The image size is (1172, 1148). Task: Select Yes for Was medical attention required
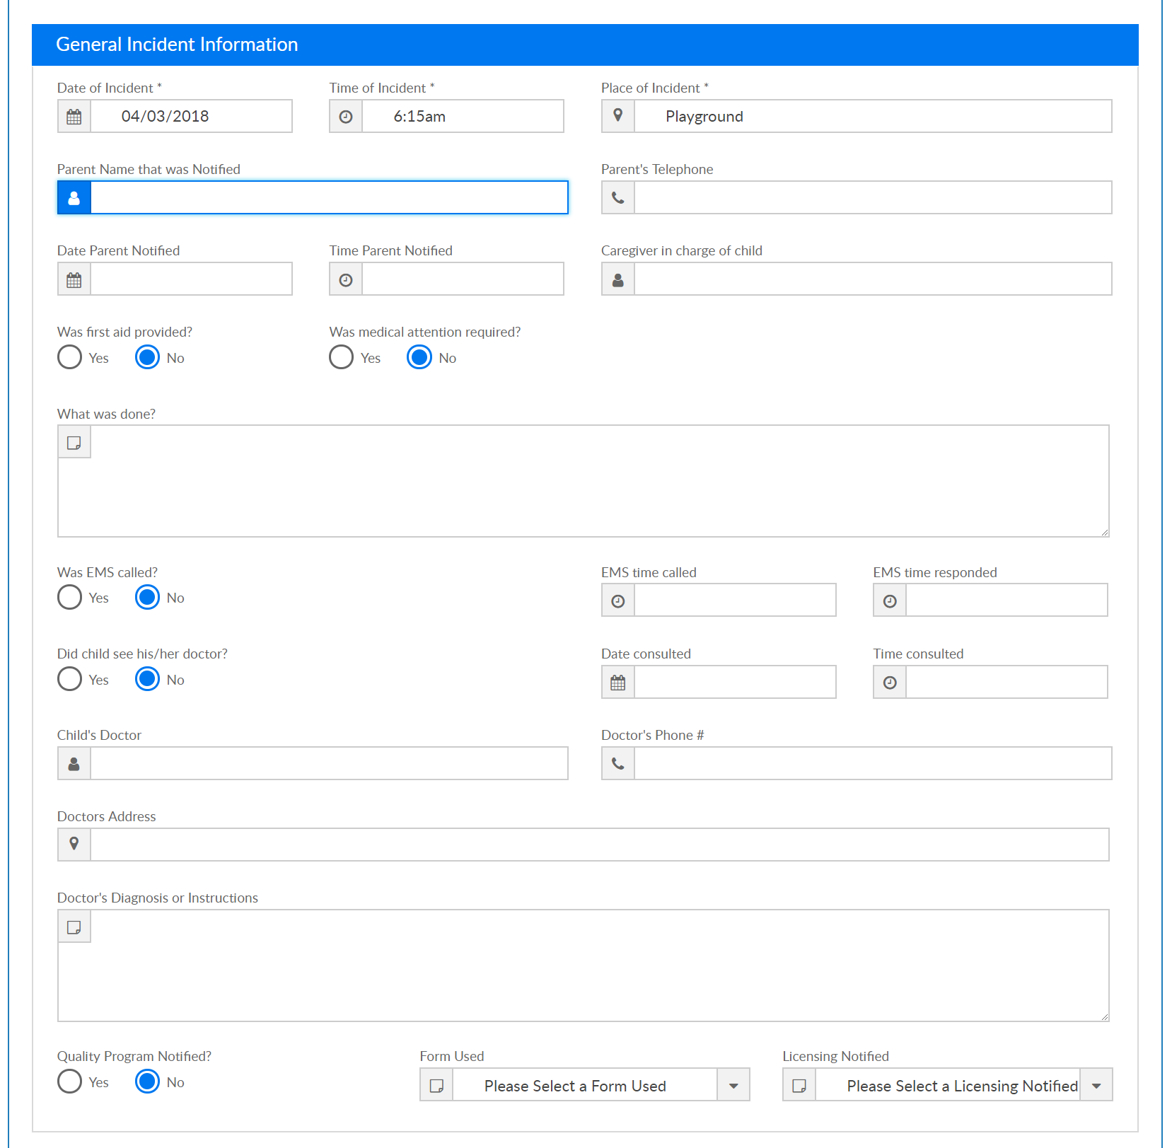342,357
